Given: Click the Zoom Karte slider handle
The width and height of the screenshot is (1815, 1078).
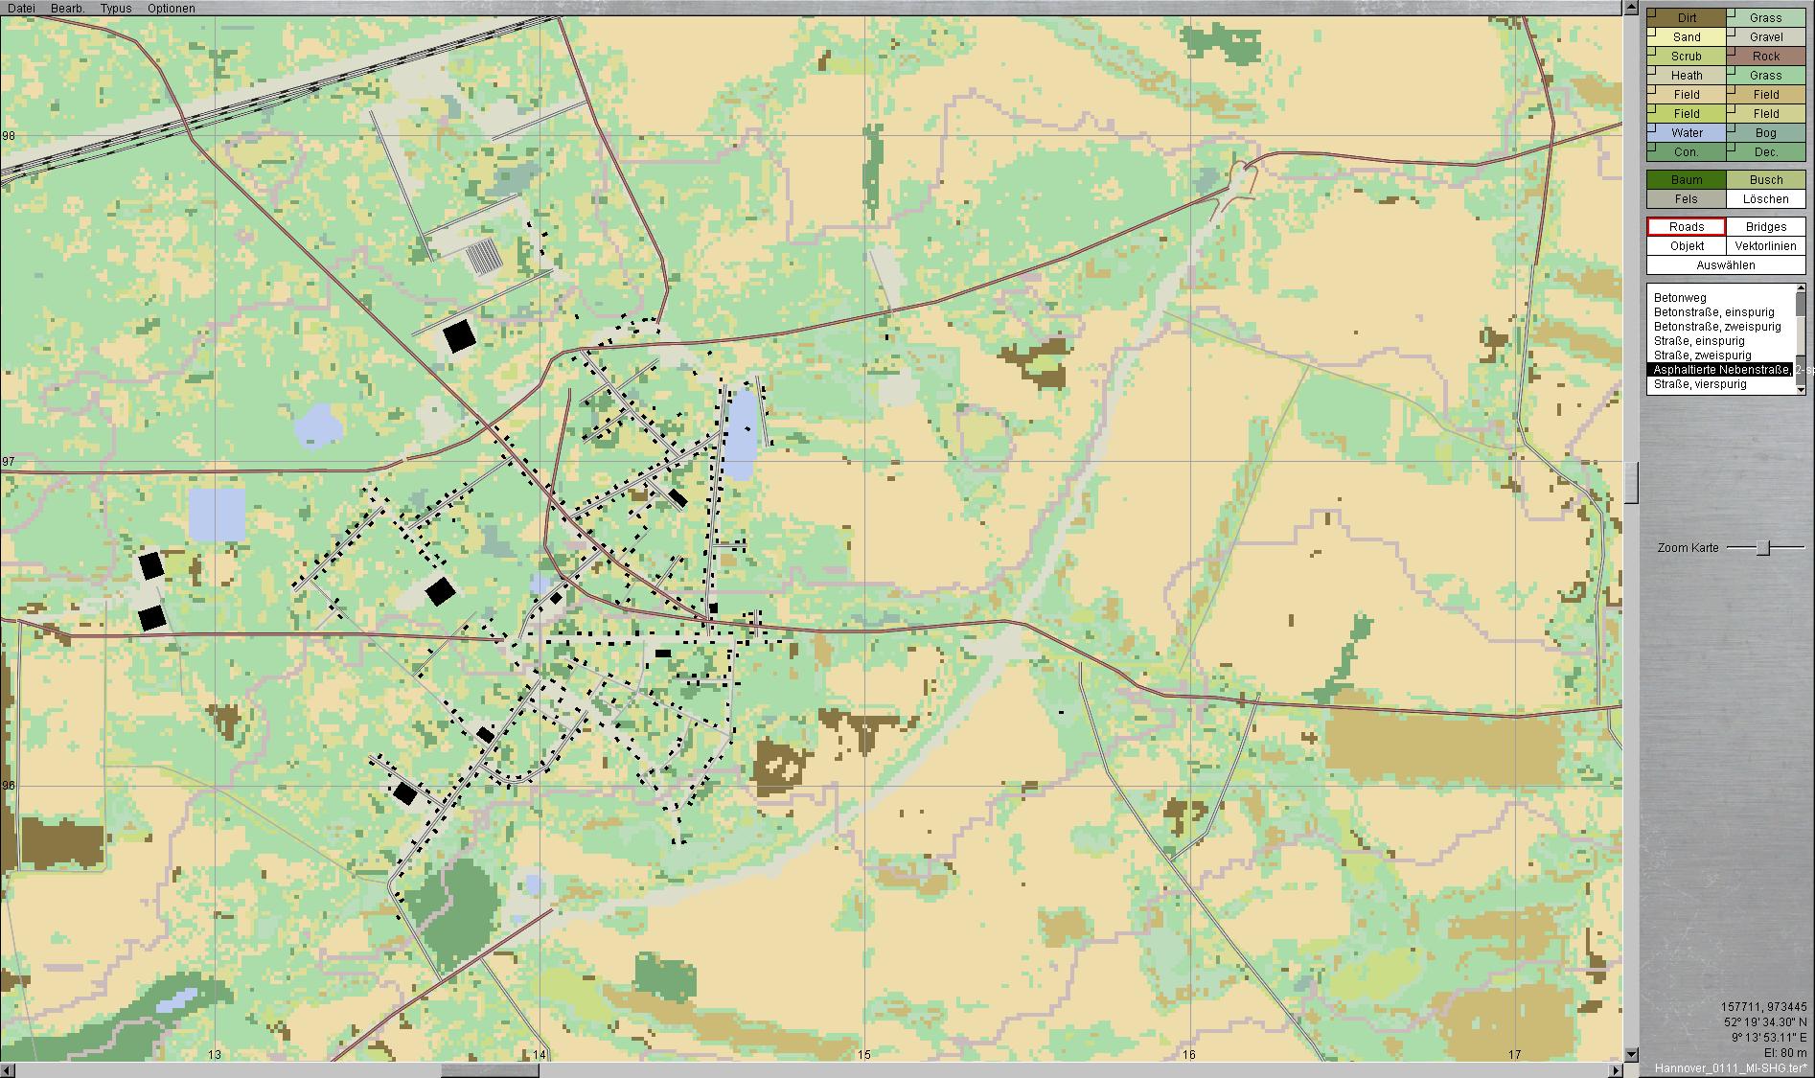Looking at the screenshot, I should [x=1763, y=548].
